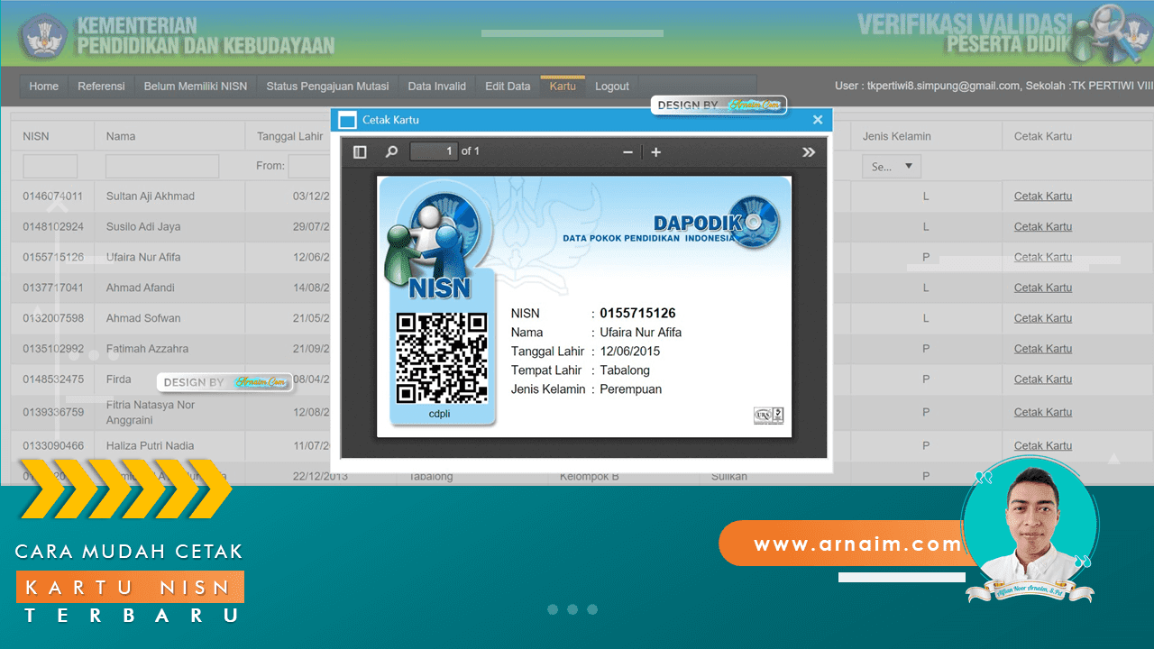Zoom in on the NISN card preview
This screenshot has height=649, width=1154.
[655, 151]
